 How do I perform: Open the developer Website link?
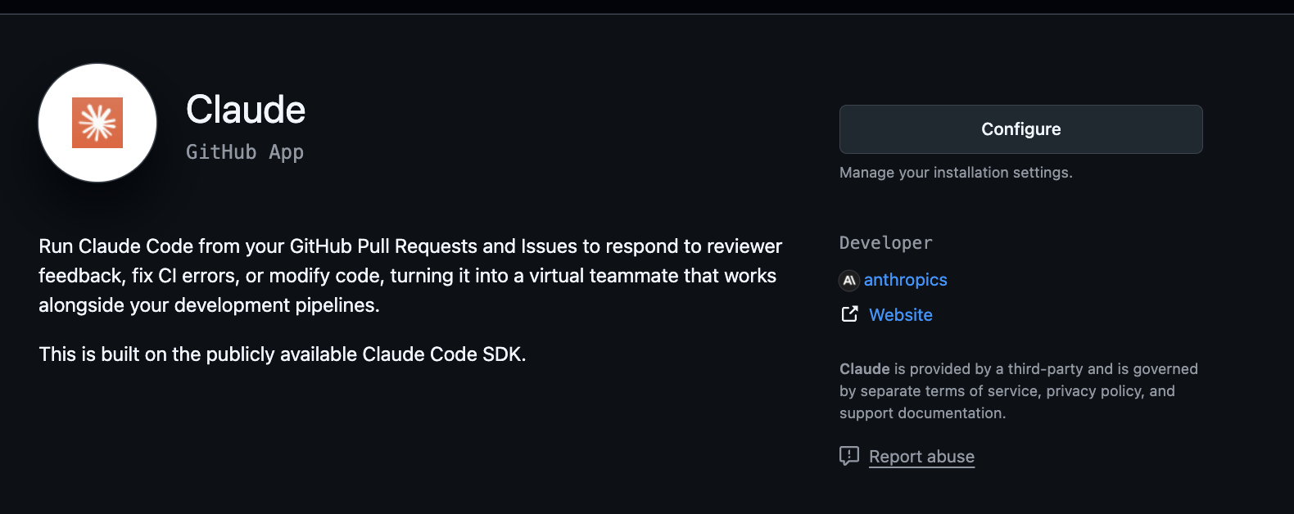900,315
